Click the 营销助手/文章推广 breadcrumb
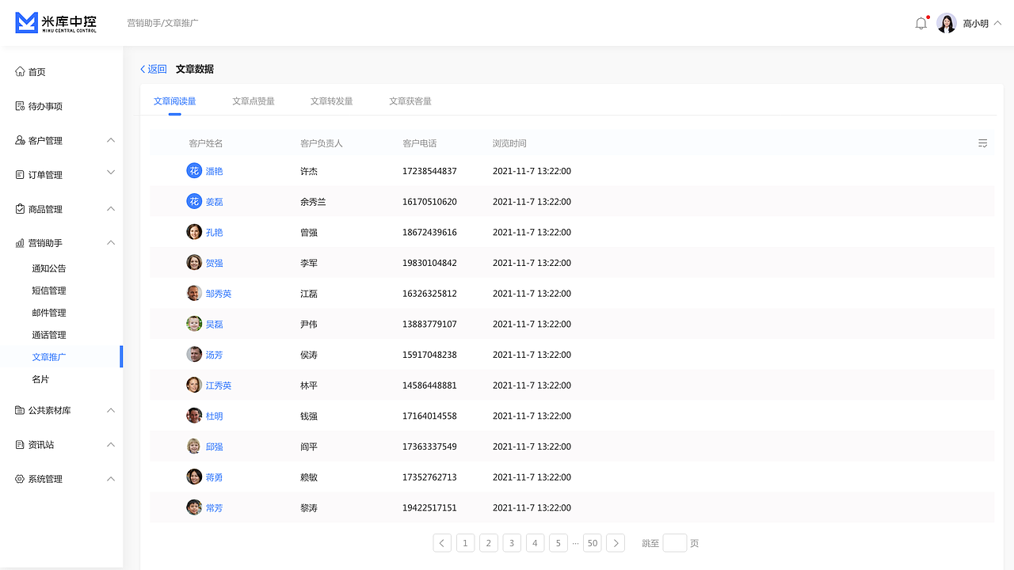 [x=163, y=23]
